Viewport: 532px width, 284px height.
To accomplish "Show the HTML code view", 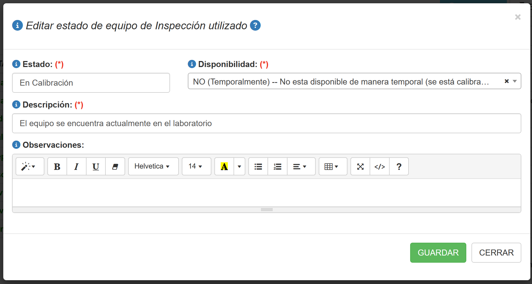I will (379, 166).
